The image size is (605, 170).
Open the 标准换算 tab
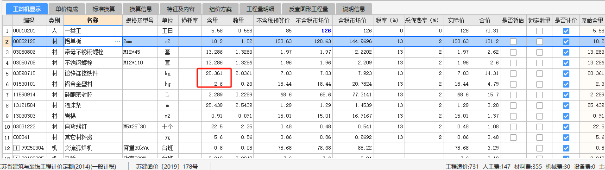click(104, 9)
